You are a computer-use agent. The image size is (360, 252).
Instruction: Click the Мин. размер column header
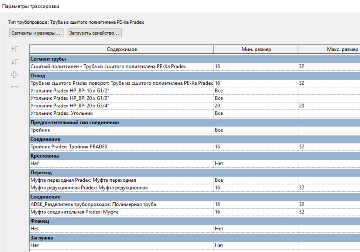click(x=256, y=49)
